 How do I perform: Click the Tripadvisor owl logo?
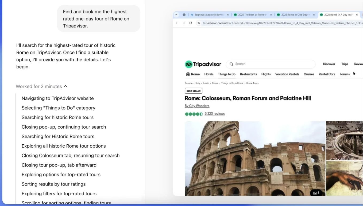[x=189, y=64]
